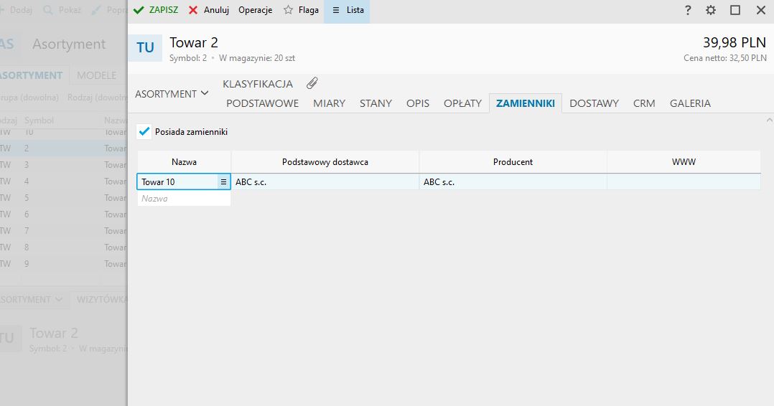Click the green ZAPISZ save checkmark
This screenshot has height=406, width=774.
139,10
